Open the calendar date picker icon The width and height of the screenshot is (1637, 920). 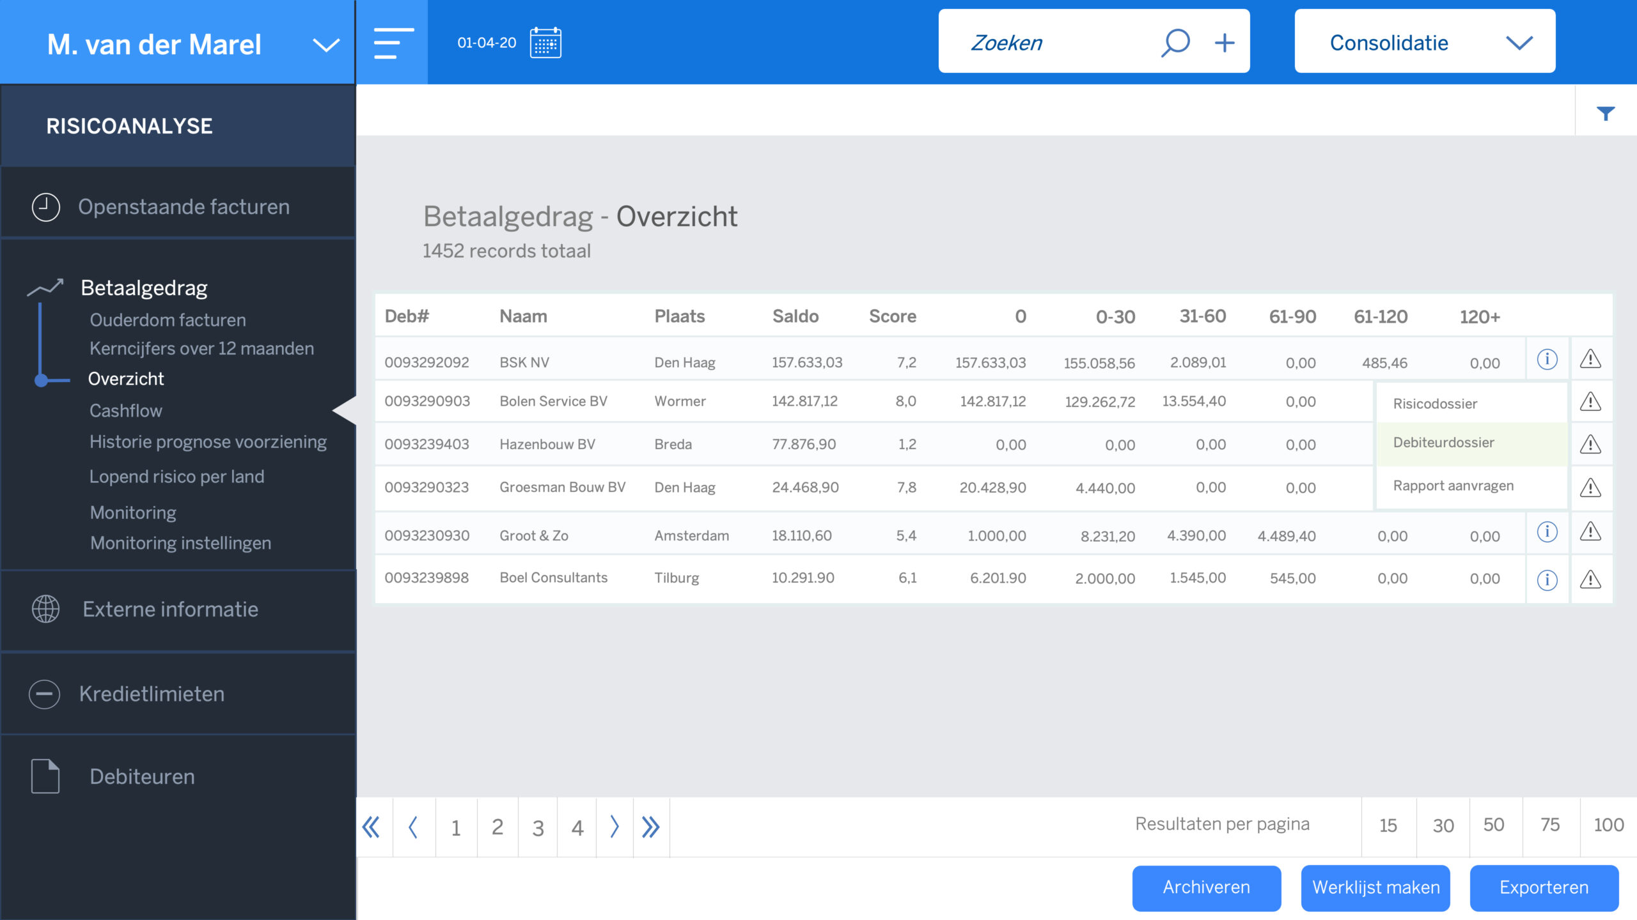click(545, 43)
